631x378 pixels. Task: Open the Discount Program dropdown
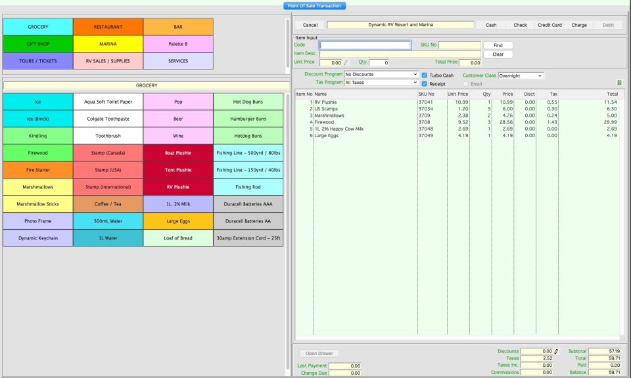coord(381,75)
